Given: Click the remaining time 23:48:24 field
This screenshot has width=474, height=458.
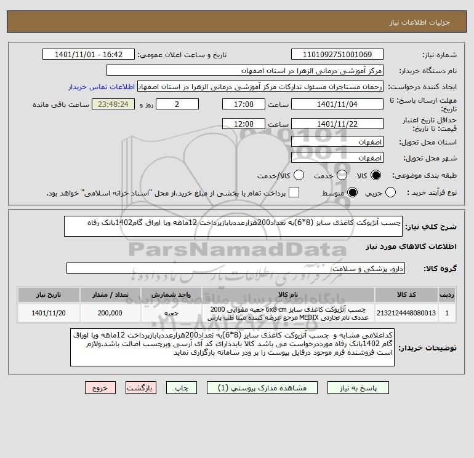Looking at the screenshot, I should tap(113, 104).
